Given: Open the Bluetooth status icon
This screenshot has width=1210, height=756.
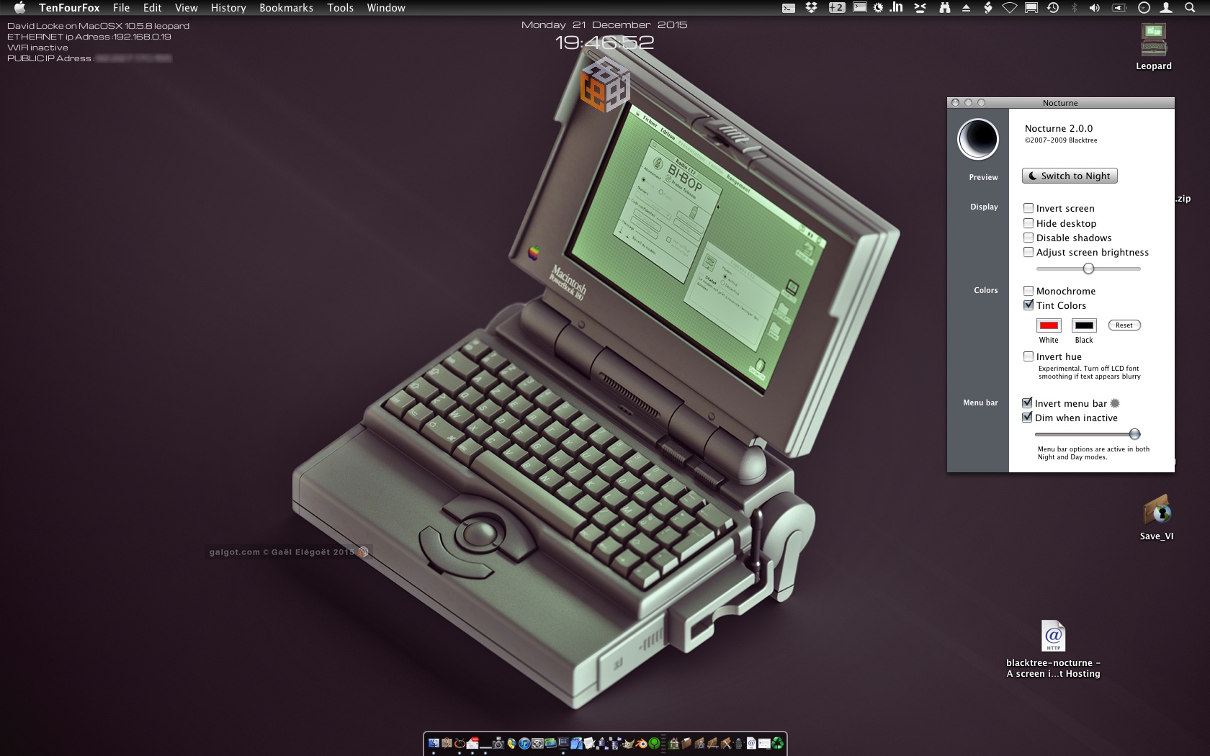Looking at the screenshot, I should [1074, 8].
